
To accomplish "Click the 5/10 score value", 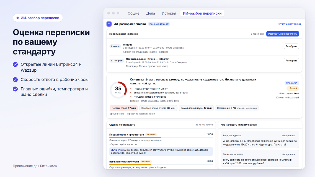I will coord(210,134).
